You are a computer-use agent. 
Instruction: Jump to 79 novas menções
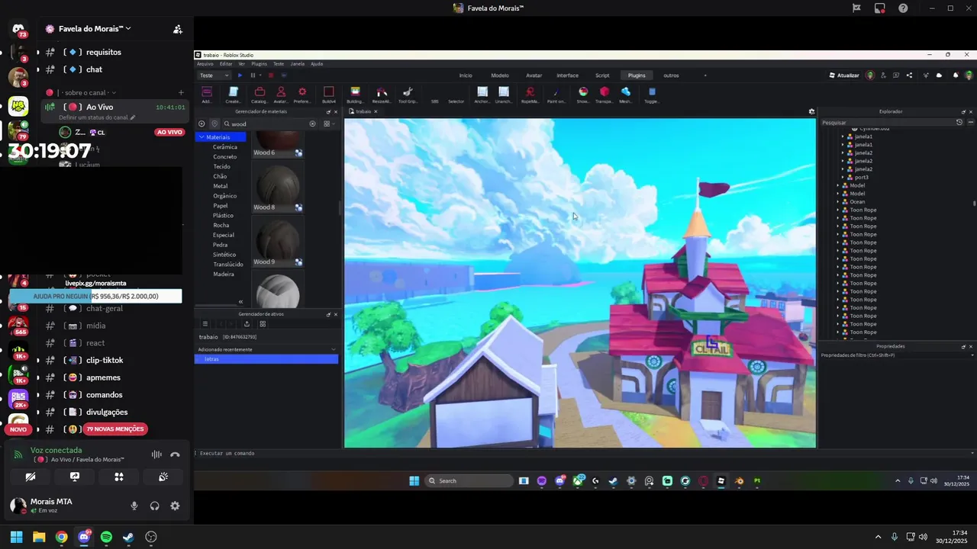click(114, 429)
